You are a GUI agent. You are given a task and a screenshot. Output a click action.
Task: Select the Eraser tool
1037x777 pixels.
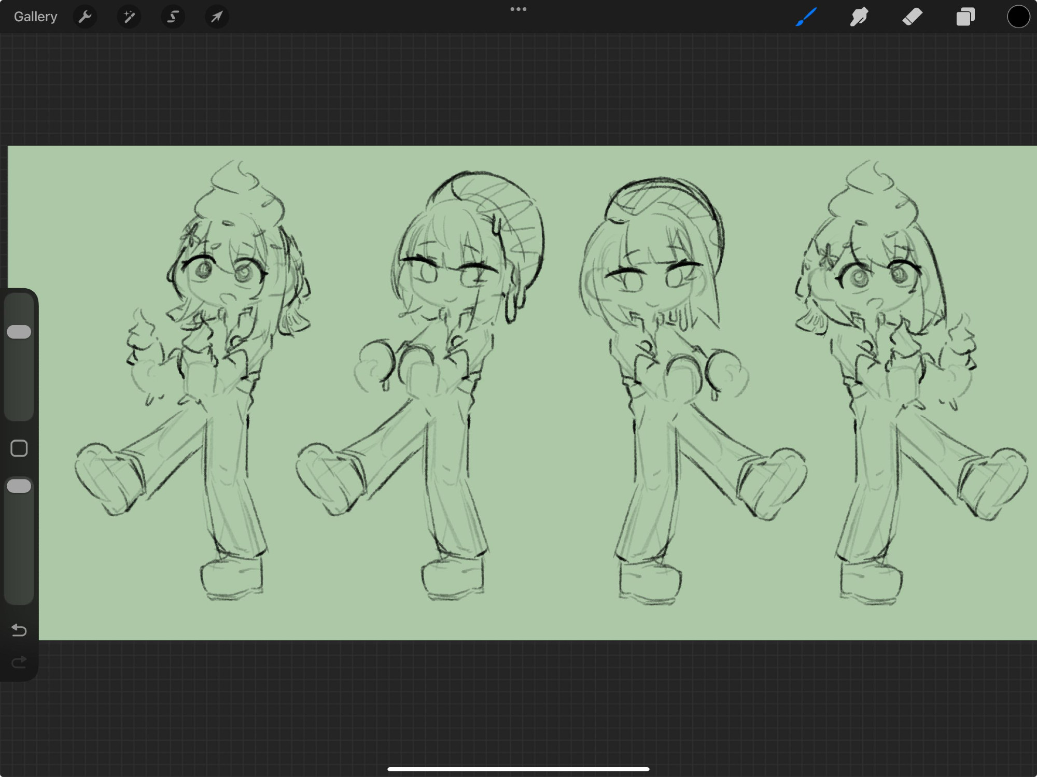[912, 17]
